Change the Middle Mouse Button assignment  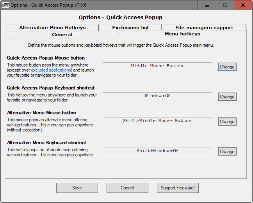pyautogui.click(x=227, y=67)
